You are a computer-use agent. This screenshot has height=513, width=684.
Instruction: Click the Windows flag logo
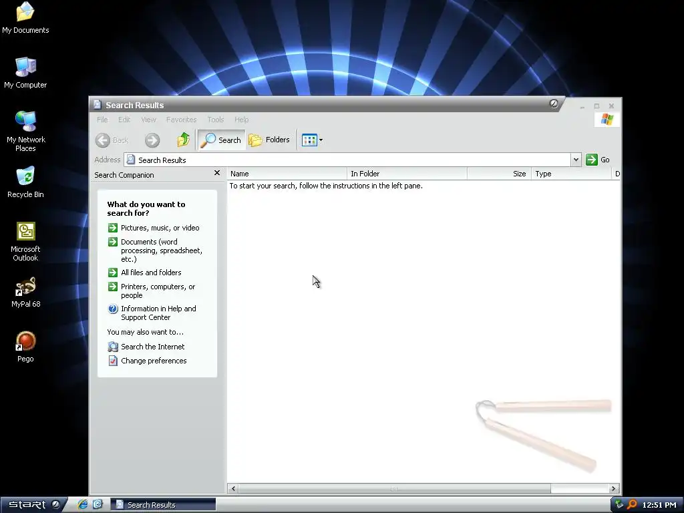click(x=607, y=120)
